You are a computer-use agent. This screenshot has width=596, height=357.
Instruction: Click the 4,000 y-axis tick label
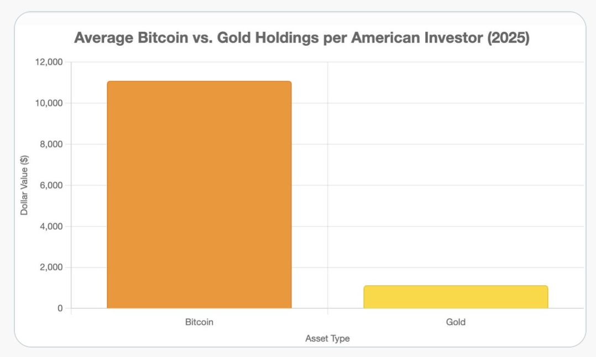pyautogui.click(x=51, y=227)
